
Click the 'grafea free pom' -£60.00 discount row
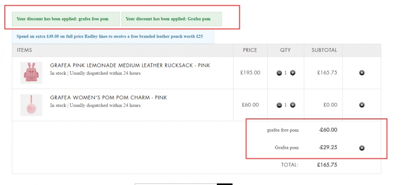pos(302,130)
